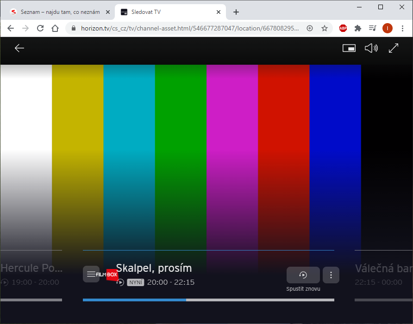Screen dimensions: 413x324
Task: Open Chrome's three-dot main menu
Action: pos(402,28)
